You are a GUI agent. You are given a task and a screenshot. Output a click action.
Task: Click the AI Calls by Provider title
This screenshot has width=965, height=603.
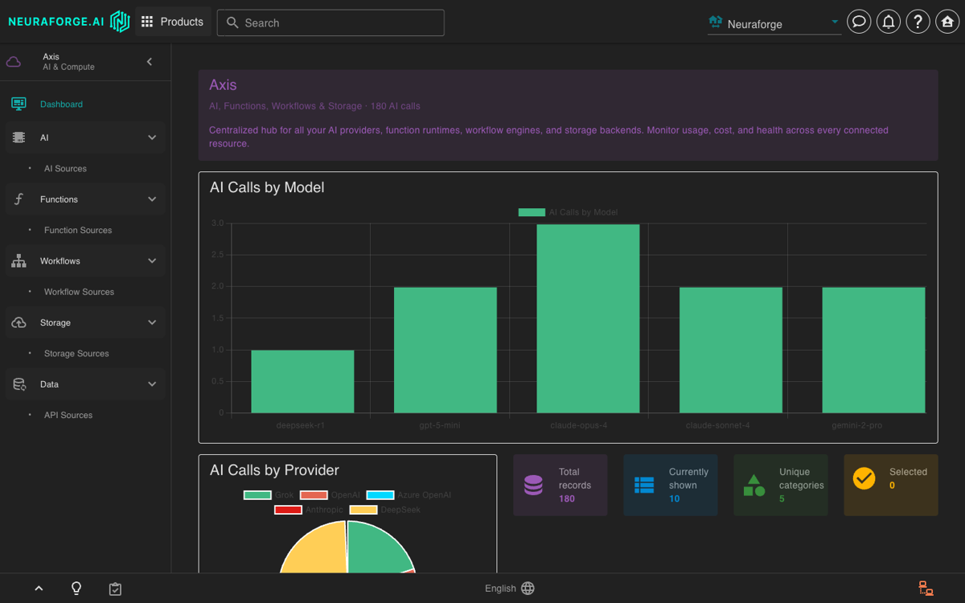[x=274, y=470]
